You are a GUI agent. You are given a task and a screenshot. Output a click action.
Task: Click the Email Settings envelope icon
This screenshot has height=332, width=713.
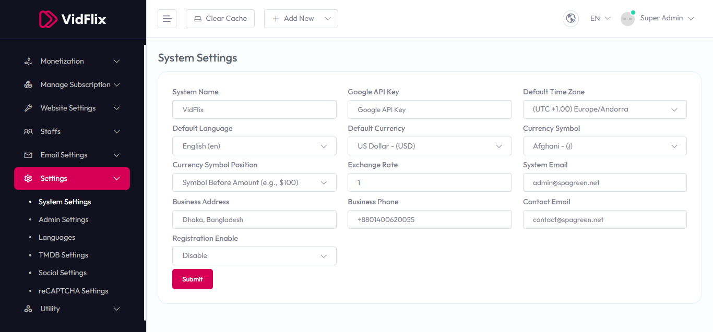[x=28, y=155]
